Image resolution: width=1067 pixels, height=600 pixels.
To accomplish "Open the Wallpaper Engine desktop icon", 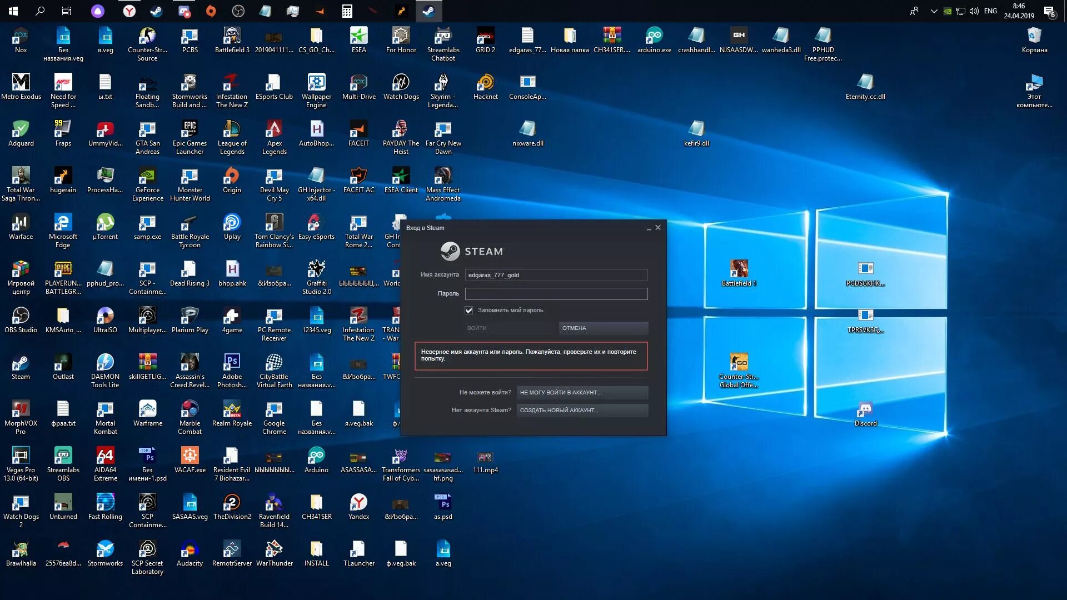I will [x=316, y=91].
